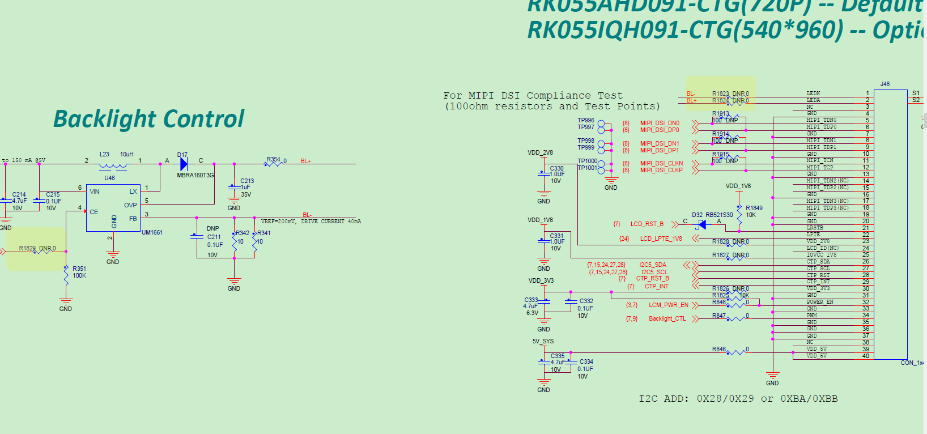Click the Backlight Control title text

(148, 119)
